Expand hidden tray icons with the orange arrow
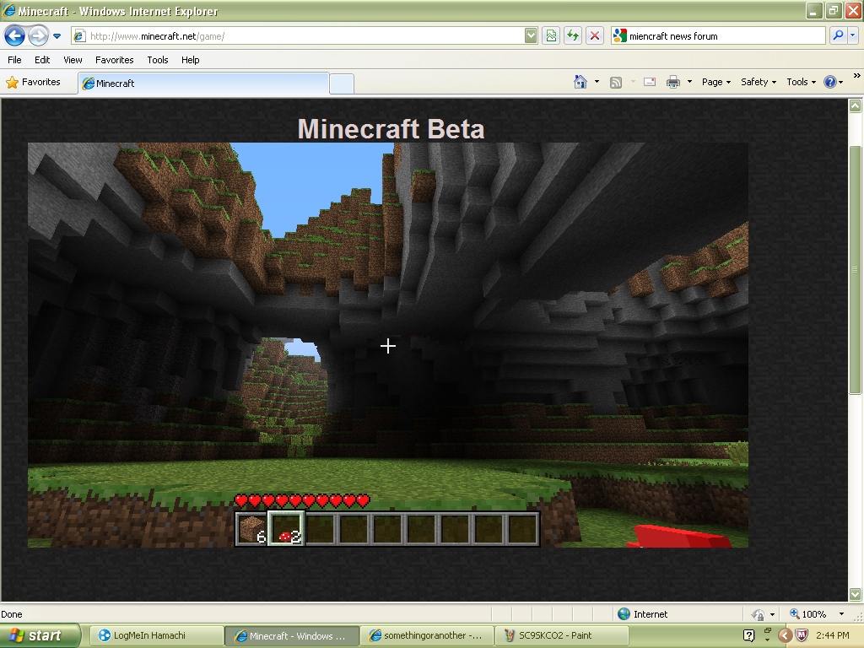The height and width of the screenshot is (648, 864). coord(785,635)
